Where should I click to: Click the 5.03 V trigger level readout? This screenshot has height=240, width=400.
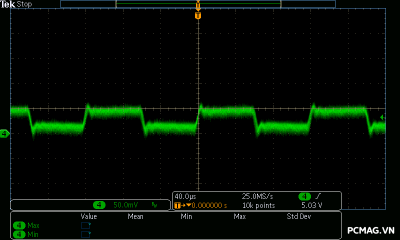[311, 205]
